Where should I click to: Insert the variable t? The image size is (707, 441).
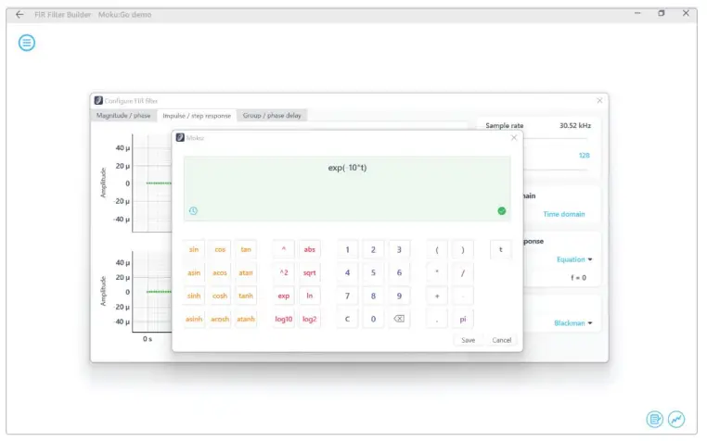(x=500, y=249)
